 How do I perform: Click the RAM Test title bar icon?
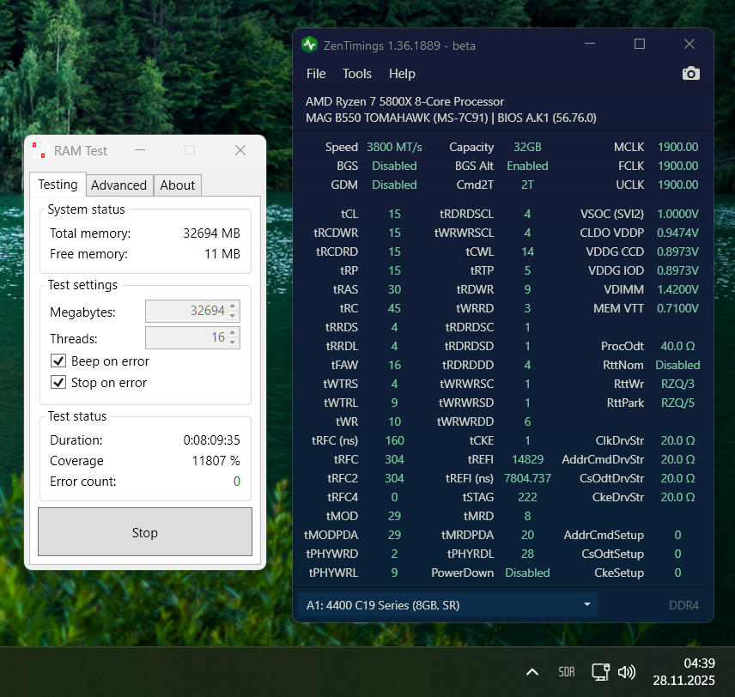[39, 151]
